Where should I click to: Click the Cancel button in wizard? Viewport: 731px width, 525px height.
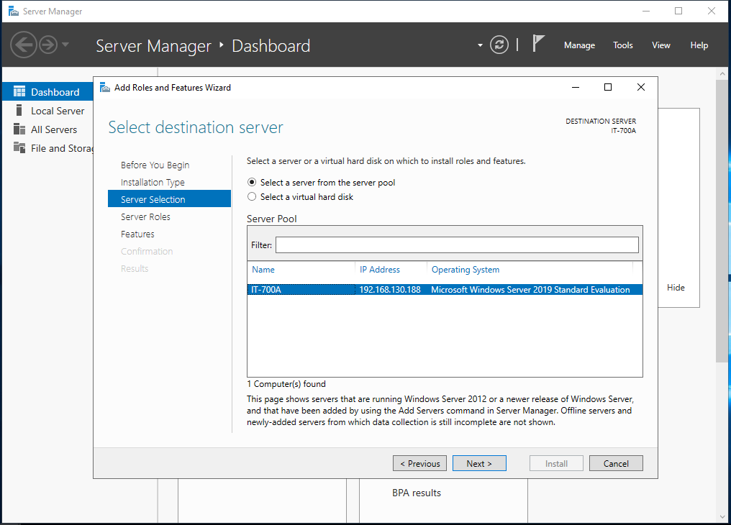(616, 463)
